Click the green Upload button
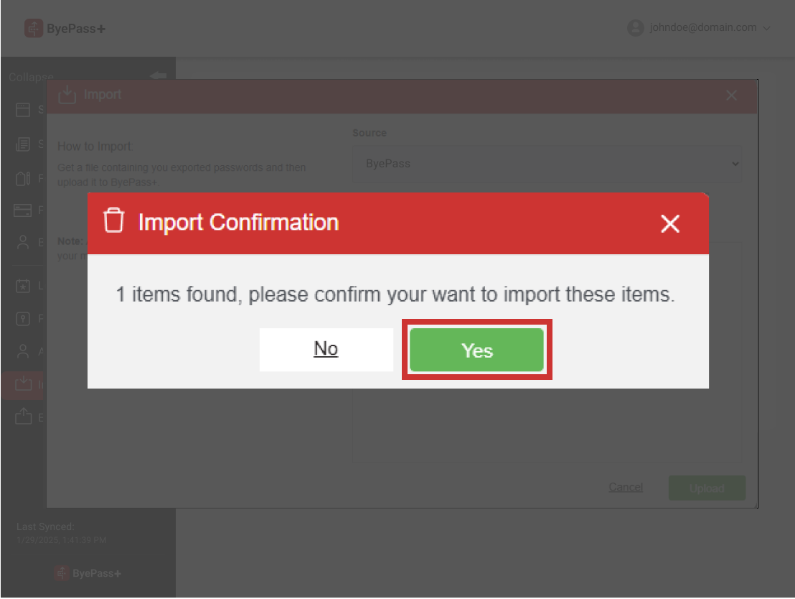Screen dimensions: 795x599 tap(707, 488)
